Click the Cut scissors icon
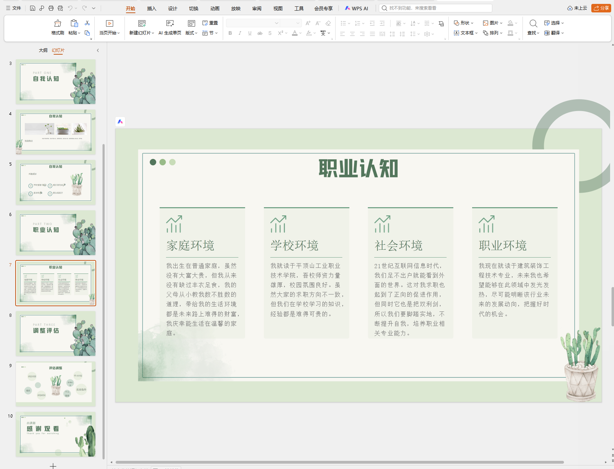 (x=87, y=23)
